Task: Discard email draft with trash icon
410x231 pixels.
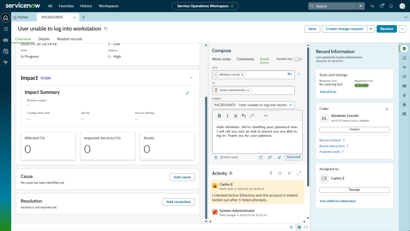Action: (x=216, y=157)
